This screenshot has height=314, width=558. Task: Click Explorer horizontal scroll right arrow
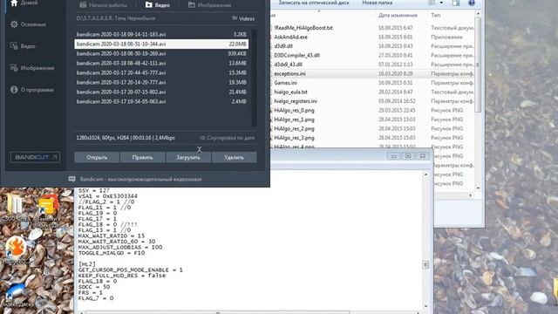471,195
